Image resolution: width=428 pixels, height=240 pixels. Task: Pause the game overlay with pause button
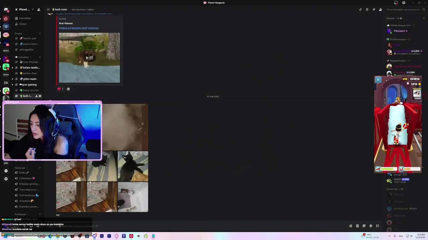(378, 80)
